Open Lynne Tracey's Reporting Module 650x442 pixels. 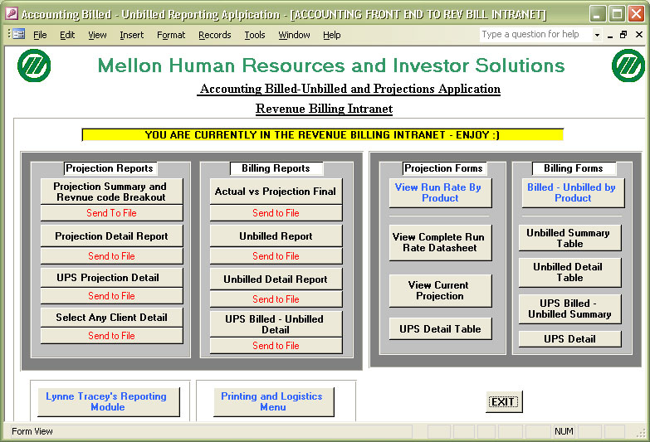point(109,402)
